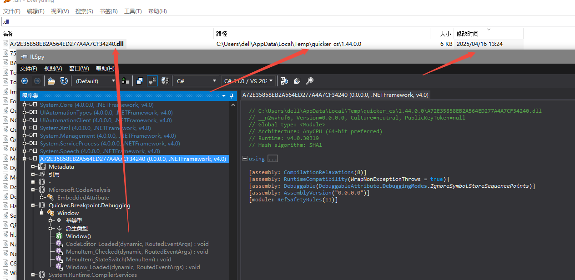Toggle show all types and members

point(165,81)
